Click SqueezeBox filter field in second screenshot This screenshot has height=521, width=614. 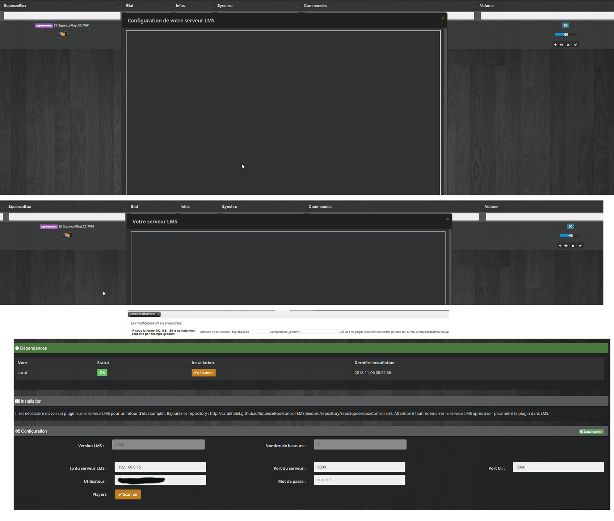(67, 217)
